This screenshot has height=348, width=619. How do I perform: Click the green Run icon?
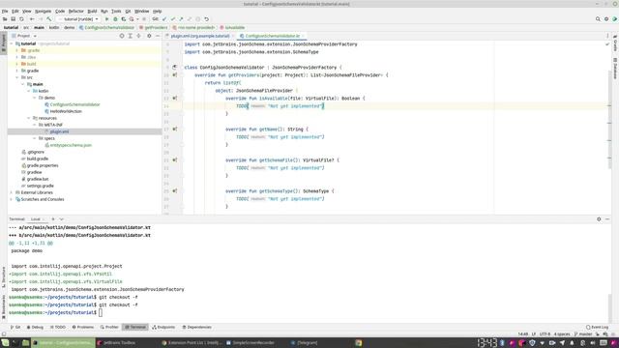tap(106, 19)
